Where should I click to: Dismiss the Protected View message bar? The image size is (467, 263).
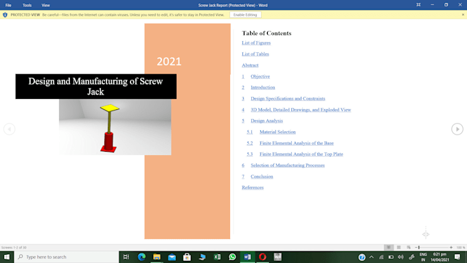tap(463, 14)
